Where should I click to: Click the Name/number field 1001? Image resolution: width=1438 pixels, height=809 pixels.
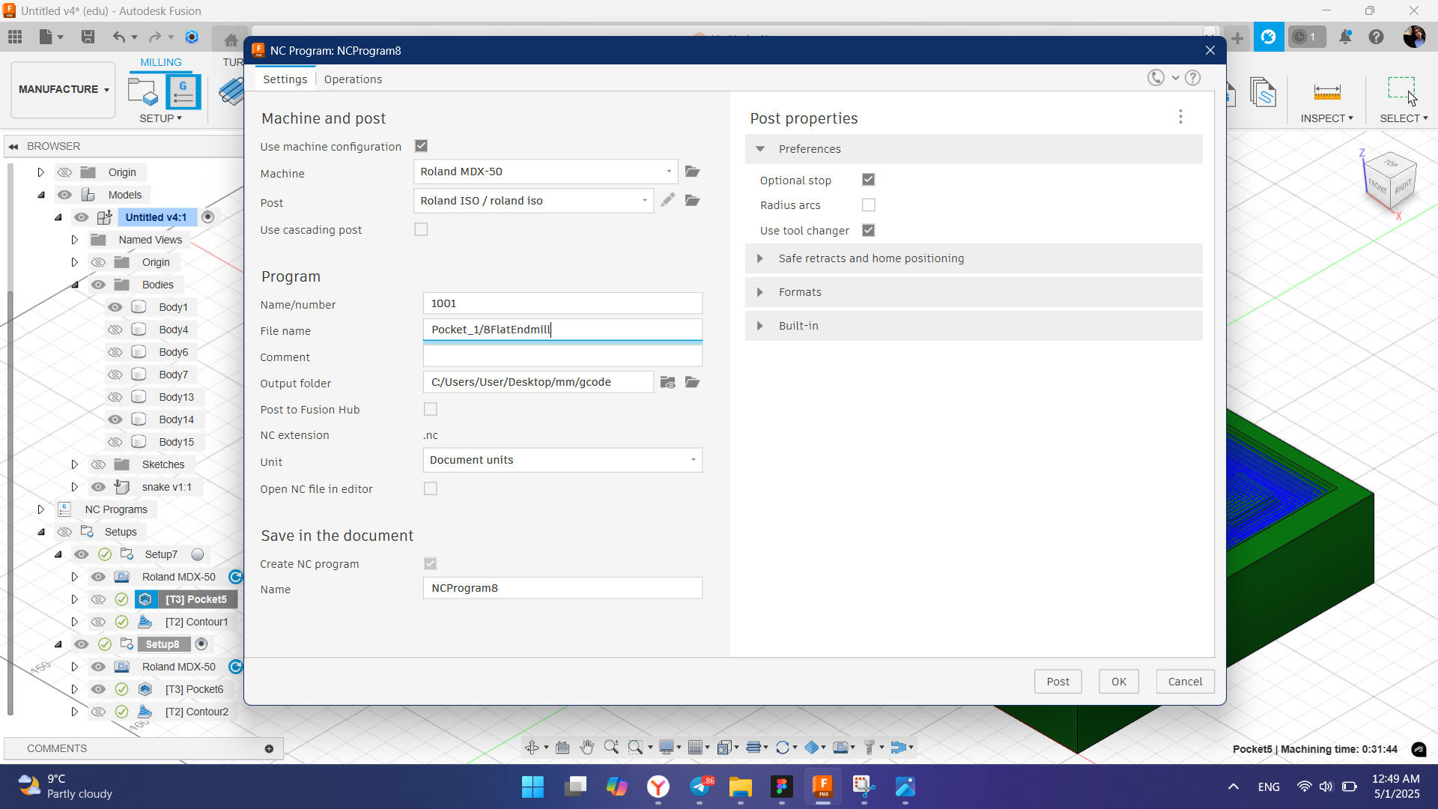pyautogui.click(x=562, y=303)
